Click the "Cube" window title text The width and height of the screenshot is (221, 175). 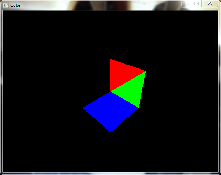pos(15,5)
